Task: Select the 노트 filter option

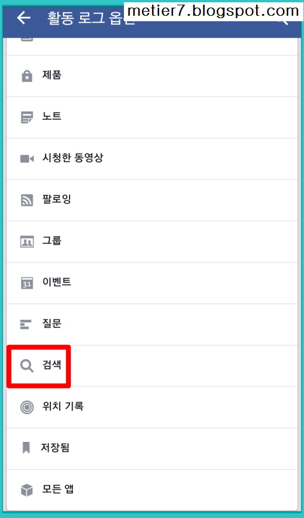Action: [x=152, y=118]
